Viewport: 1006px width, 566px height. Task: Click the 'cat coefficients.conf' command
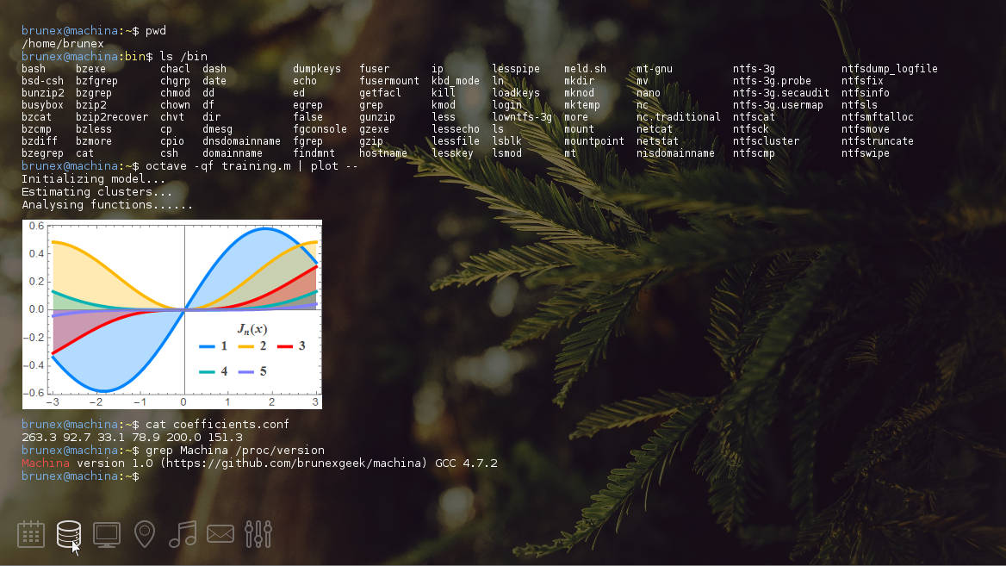218,425
